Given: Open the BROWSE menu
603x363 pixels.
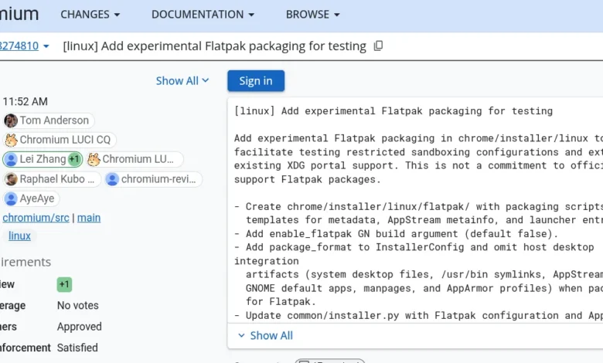Looking at the screenshot, I should 312,15.
